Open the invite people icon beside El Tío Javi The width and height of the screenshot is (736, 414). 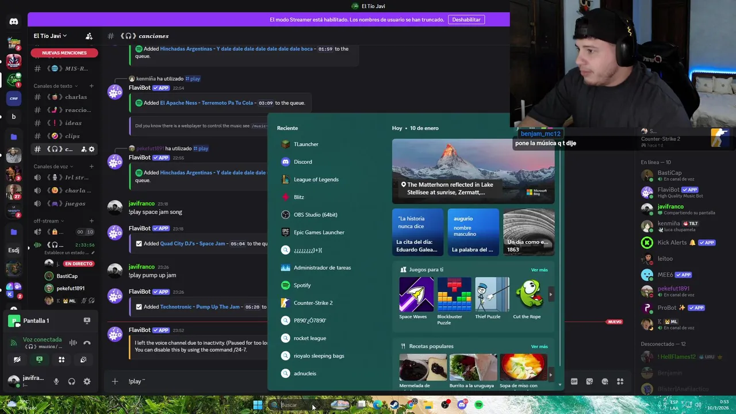(89, 36)
